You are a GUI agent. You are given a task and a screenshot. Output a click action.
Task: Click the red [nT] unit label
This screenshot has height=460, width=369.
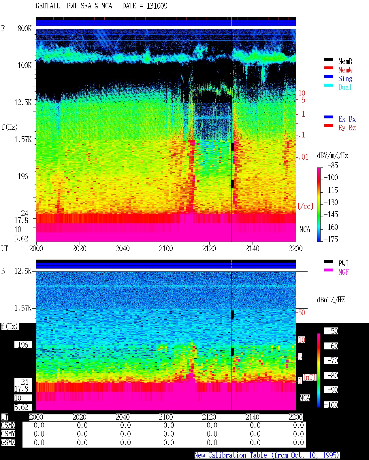[310, 377]
